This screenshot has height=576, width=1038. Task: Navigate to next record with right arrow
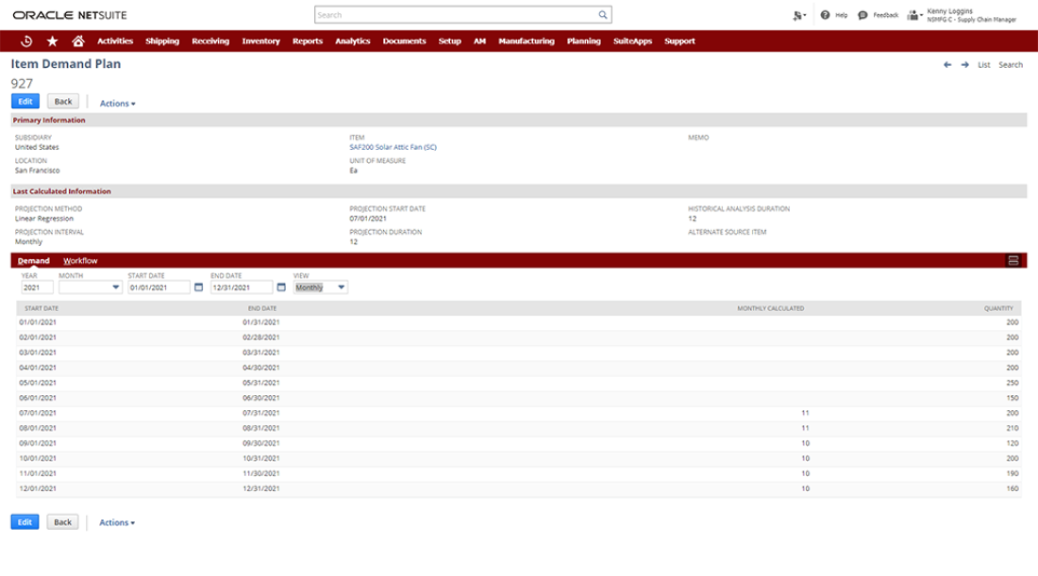[x=964, y=65]
